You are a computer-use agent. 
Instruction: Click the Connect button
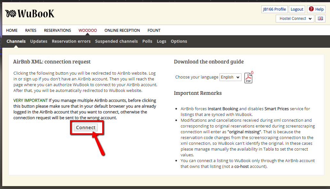[86, 127]
